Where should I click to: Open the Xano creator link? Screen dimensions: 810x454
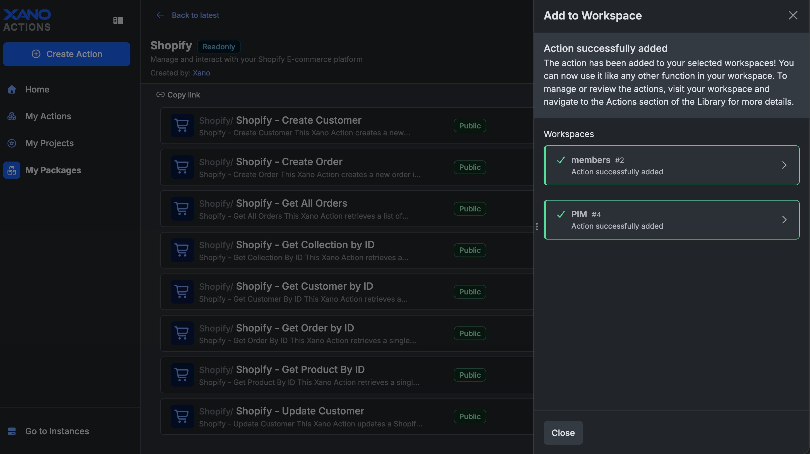pyautogui.click(x=201, y=73)
